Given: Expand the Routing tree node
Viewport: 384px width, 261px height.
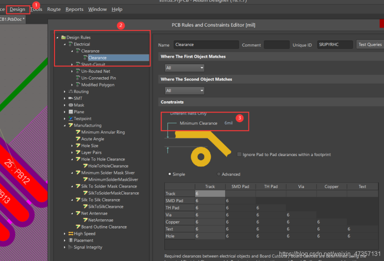Looking at the screenshot, I should 65,91.
